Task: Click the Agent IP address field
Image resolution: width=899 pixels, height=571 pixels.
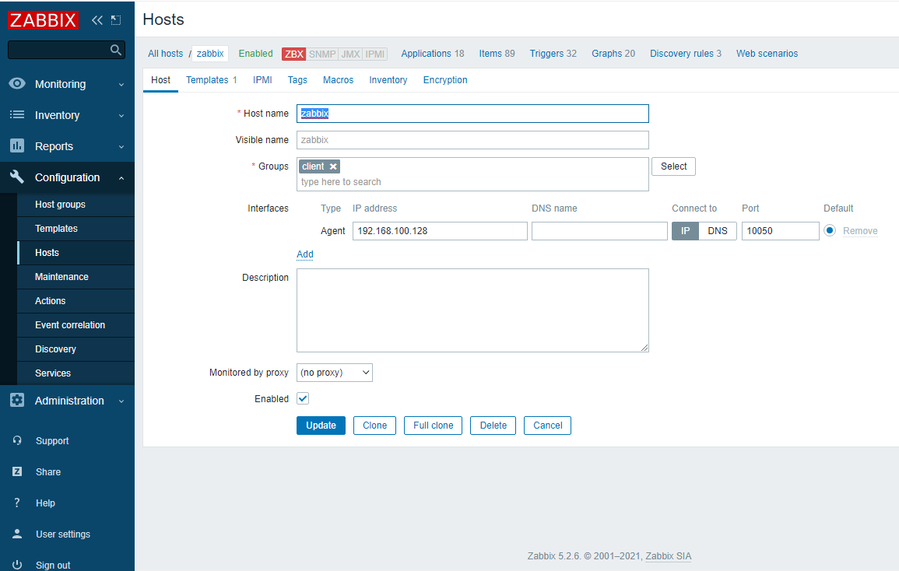Action: click(x=440, y=231)
